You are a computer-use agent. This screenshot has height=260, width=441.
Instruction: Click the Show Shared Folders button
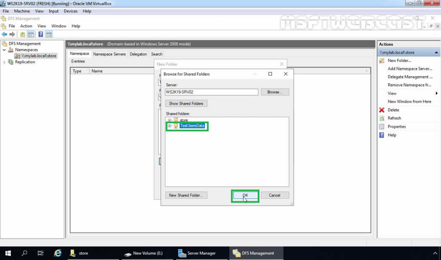[x=186, y=103]
